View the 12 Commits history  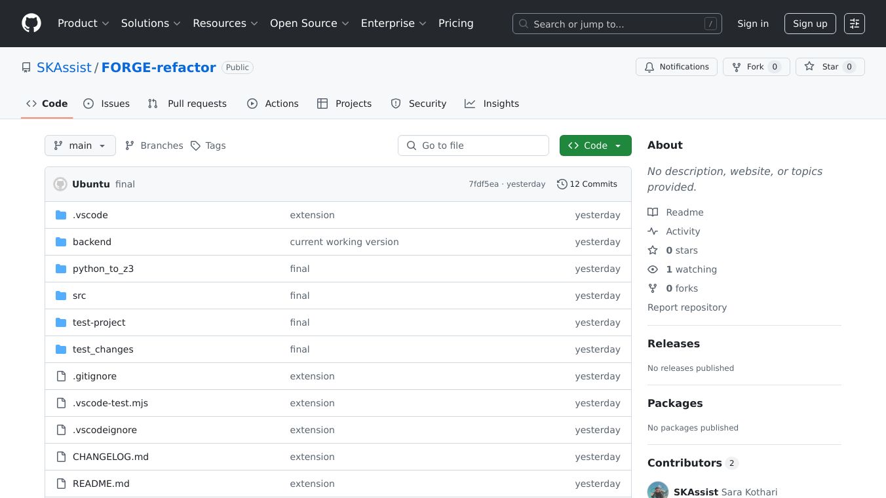click(587, 184)
